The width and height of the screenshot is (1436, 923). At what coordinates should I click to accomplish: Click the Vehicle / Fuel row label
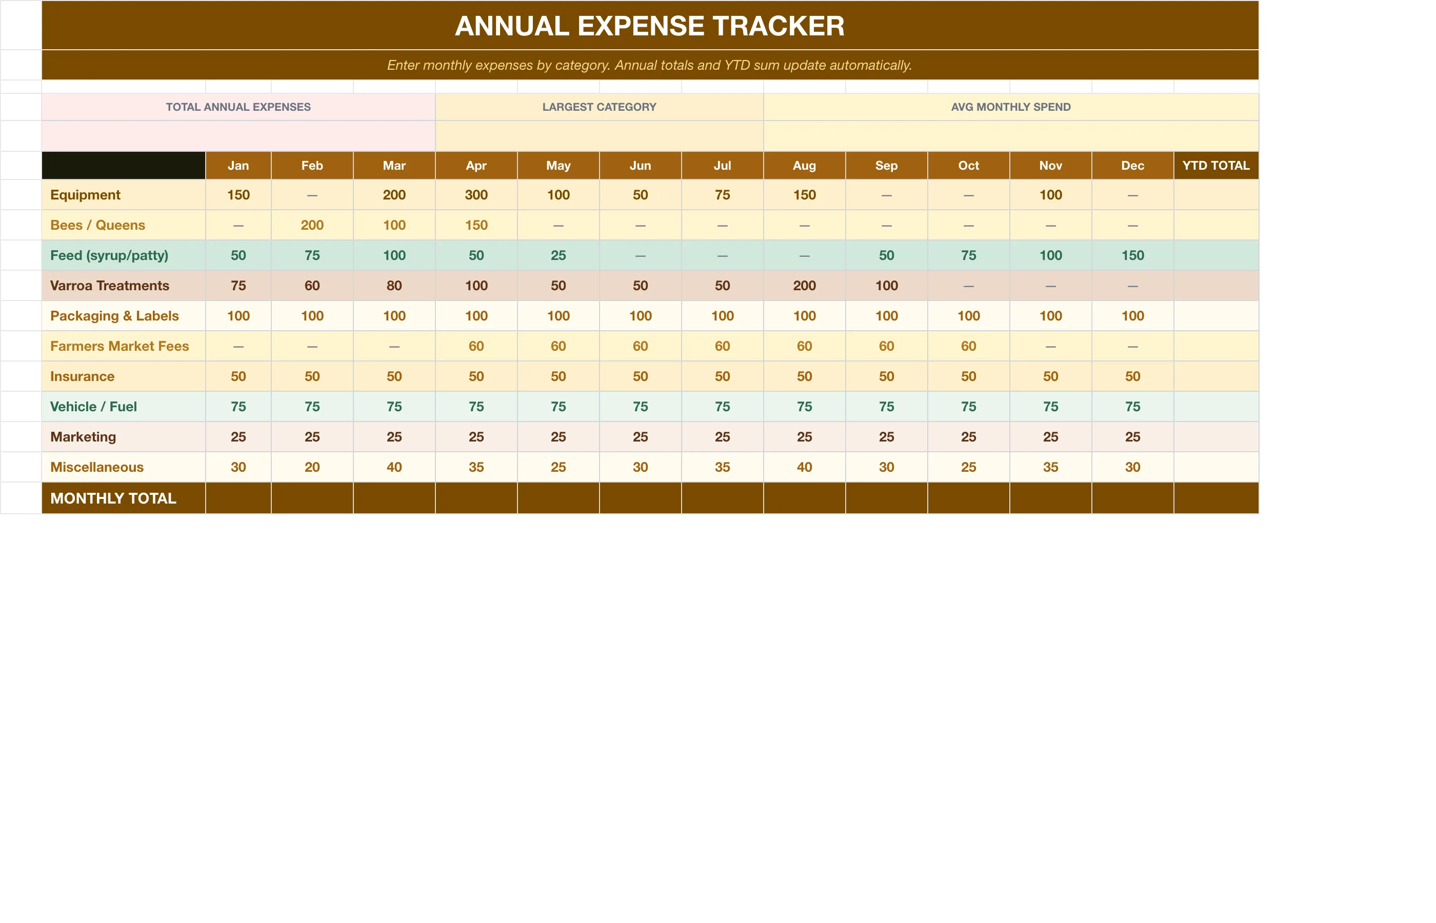(x=124, y=406)
